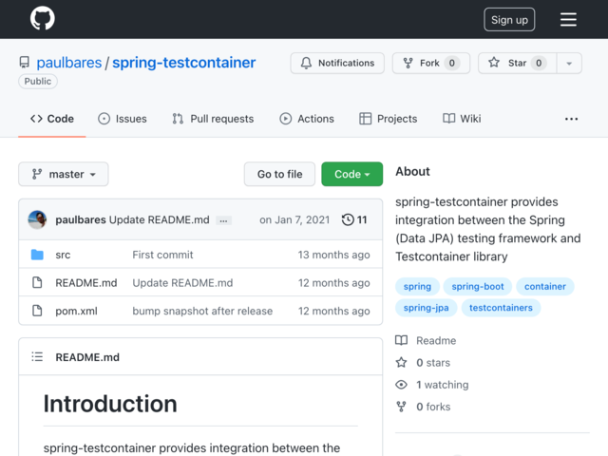
Task: Open the latest commit Update README.md
Action: click(159, 219)
